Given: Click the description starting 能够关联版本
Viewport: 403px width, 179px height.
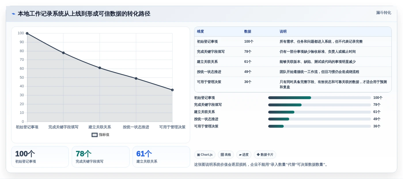Looking at the screenshot, I should [318, 62].
